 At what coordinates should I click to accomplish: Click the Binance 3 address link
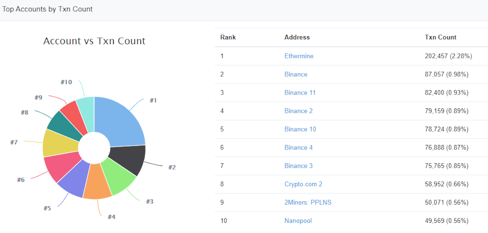point(298,166)
